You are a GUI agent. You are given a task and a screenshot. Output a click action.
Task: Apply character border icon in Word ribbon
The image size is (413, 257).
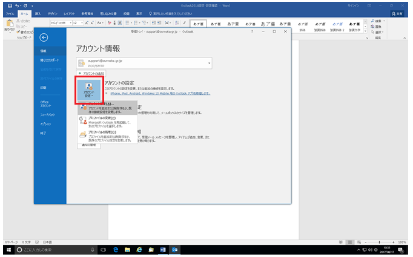pos(120,23)
